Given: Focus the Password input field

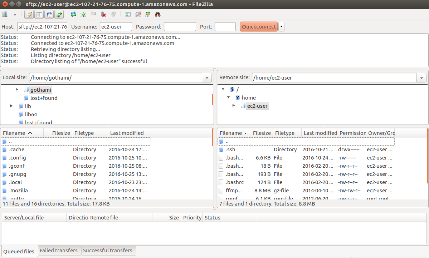Looking at the screenshot, I should 180,27.
